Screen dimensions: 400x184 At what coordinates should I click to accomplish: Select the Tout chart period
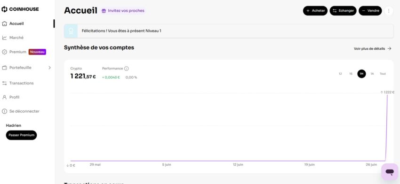(x=383, y=74)
